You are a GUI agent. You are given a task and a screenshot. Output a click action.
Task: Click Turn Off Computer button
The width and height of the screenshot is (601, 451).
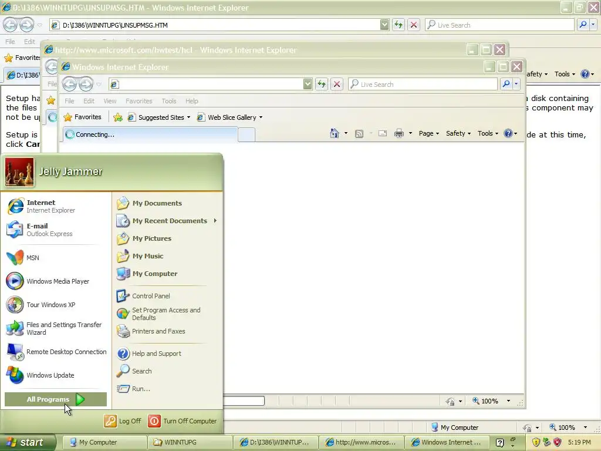[183, 420]
